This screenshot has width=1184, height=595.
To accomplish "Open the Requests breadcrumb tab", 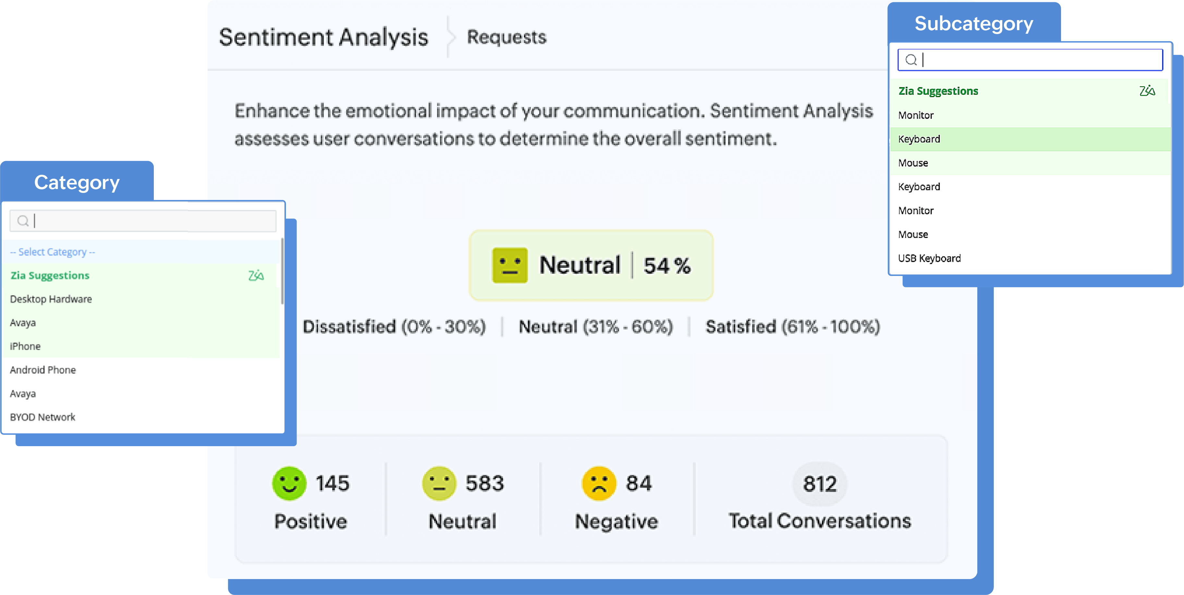I will tap(507, 37).
